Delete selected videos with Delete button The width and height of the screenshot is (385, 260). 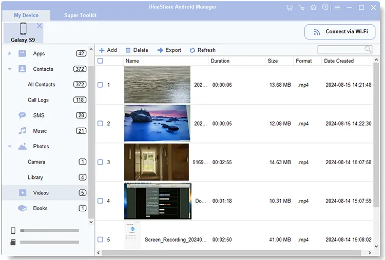137,50
